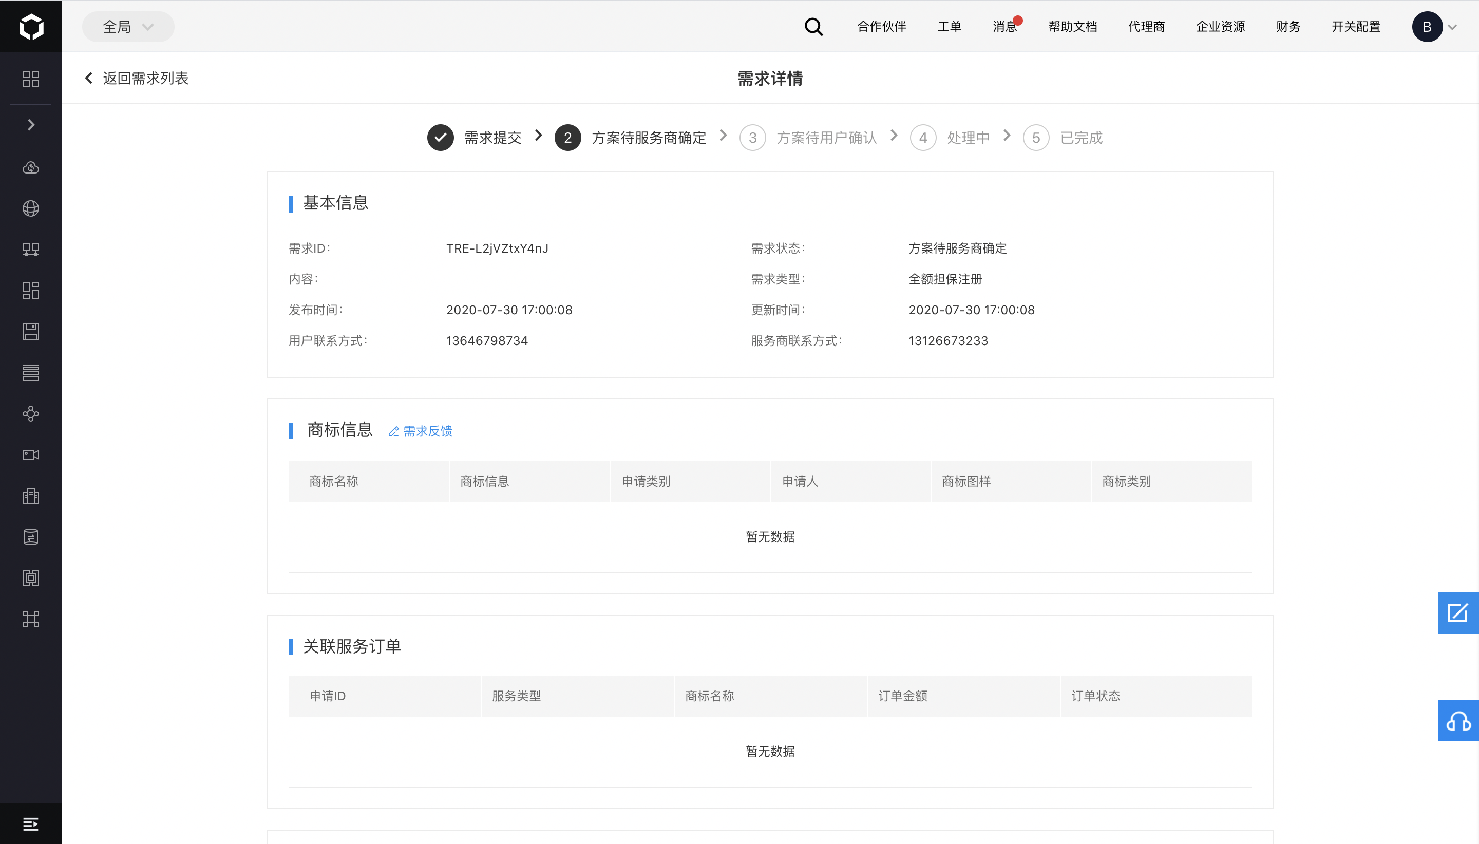Select the 需求ID value TRE-L2jVZtxY4nJ
Screen dimensions: 1479x844
(x=497, y=248)
